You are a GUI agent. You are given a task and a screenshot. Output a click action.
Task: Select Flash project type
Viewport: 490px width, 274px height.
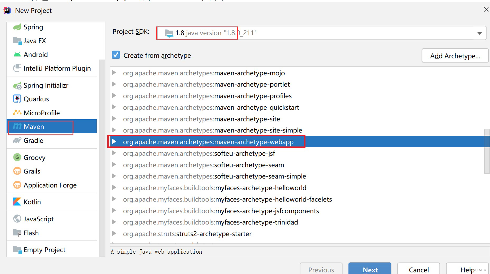(x=52, y=233)
